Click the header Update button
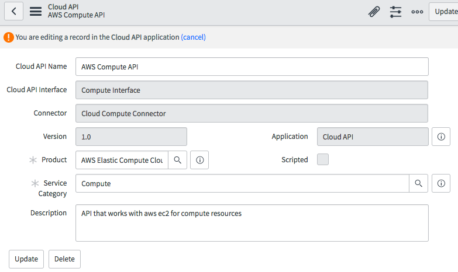Screen dimensions: 458x272 [x=444, y=12]
